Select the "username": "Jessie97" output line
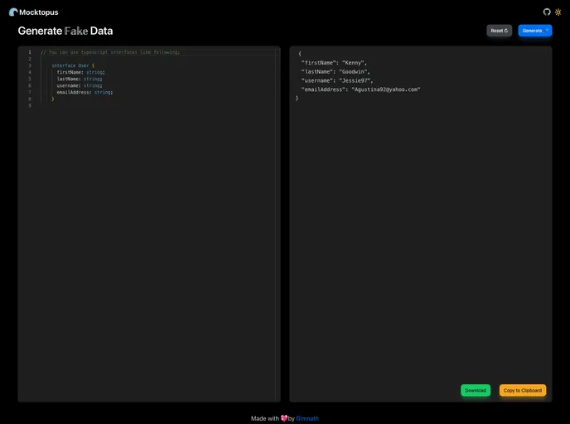Screen dimensions: 570x424 (337, 80)
